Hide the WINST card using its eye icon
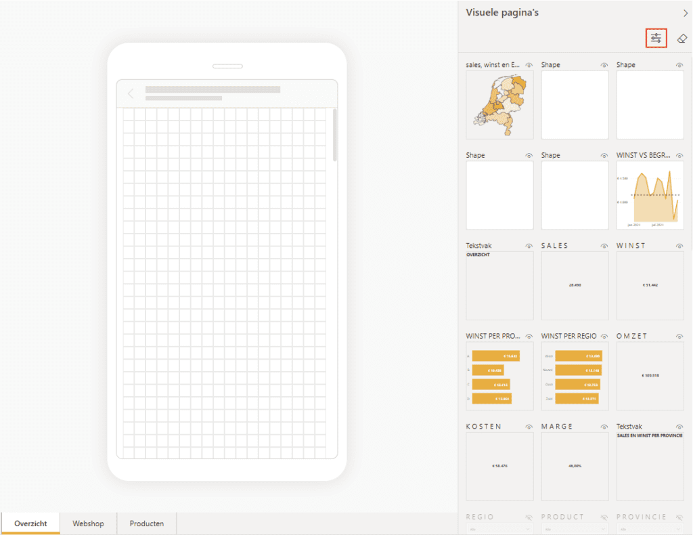The height and width of the screenshot is (535, 693). (679, 246)
